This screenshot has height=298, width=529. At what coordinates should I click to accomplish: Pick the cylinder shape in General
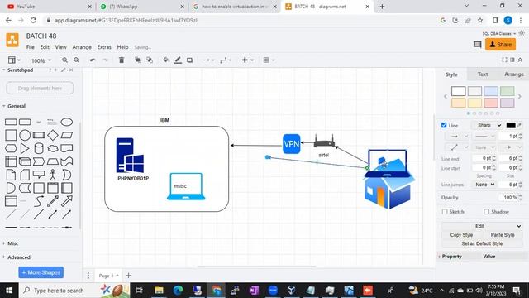pos(39,148)
